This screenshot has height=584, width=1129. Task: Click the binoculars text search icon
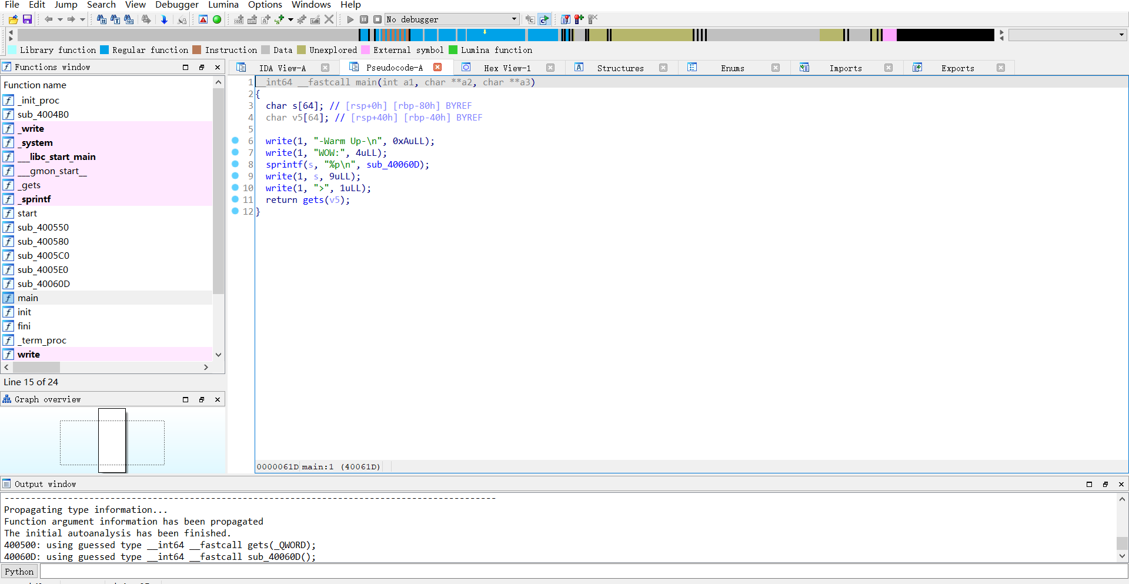click(115, 19)
